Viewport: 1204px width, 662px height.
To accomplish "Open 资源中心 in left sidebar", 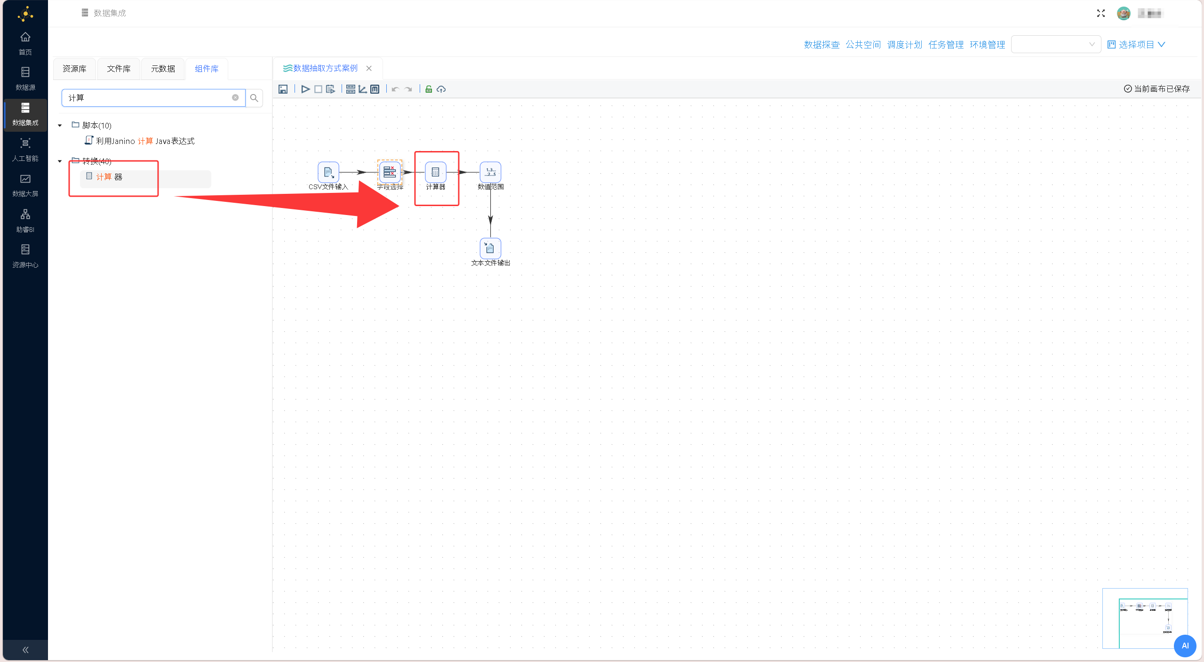I will [x=25, y=256].
